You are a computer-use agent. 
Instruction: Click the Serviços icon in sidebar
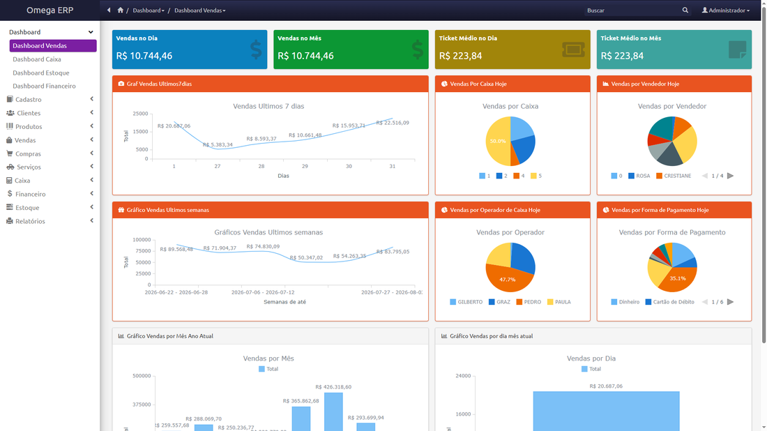coord(10,167)
